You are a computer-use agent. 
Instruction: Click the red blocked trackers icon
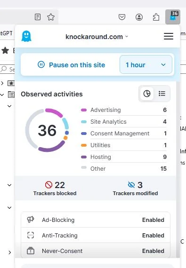coord(49,185)
